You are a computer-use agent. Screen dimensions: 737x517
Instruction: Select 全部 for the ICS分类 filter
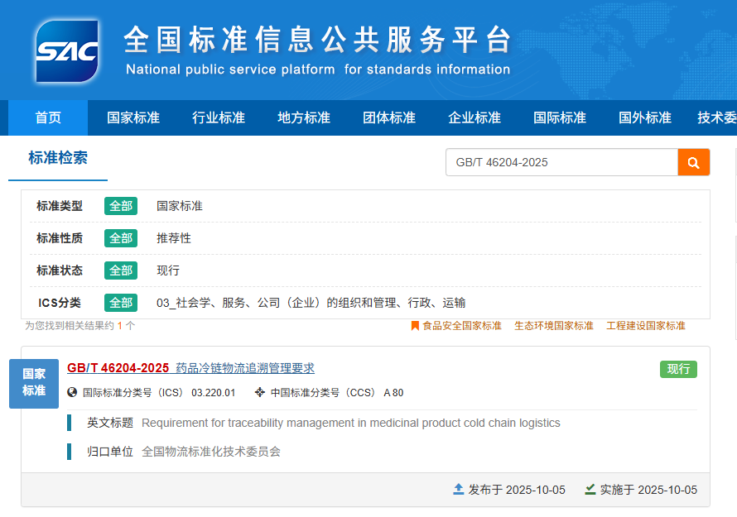121,302
